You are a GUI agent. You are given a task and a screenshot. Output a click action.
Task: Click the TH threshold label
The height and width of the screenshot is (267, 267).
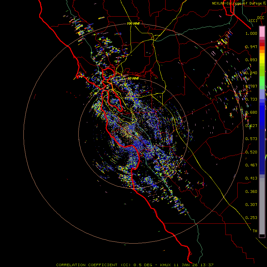click(255, 231)
